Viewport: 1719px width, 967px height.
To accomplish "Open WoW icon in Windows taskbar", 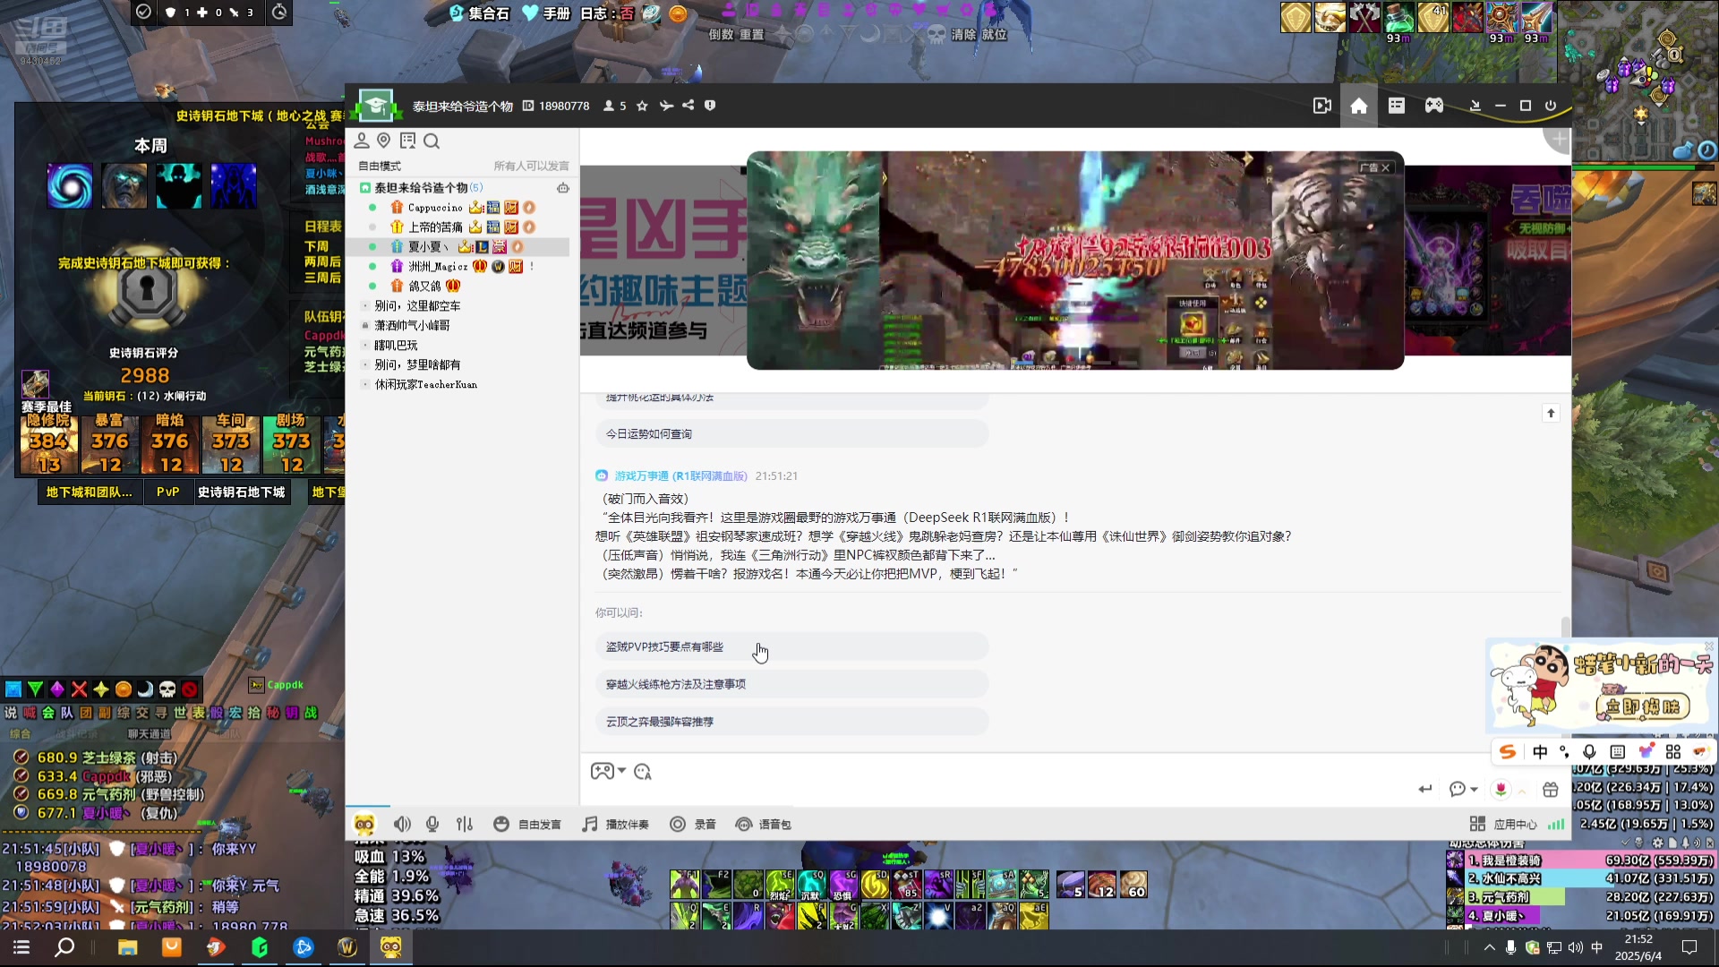I will 347,947.
